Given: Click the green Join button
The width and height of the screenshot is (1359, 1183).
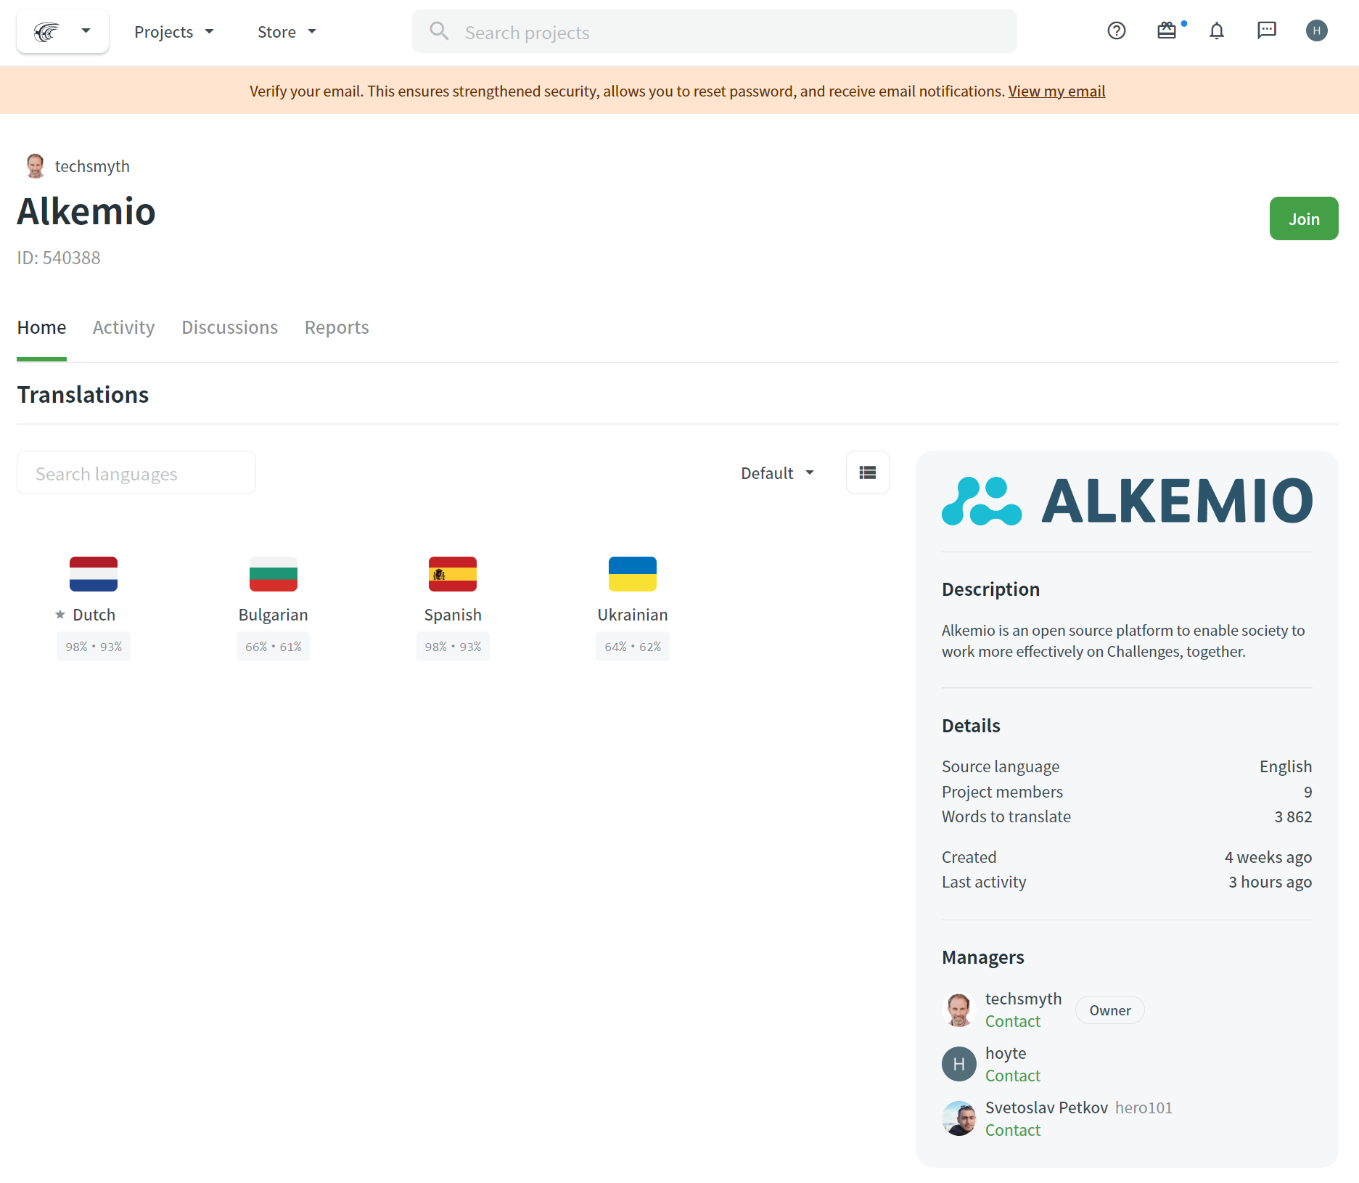Looking at the screenshot, I should tap(1303, 218).
